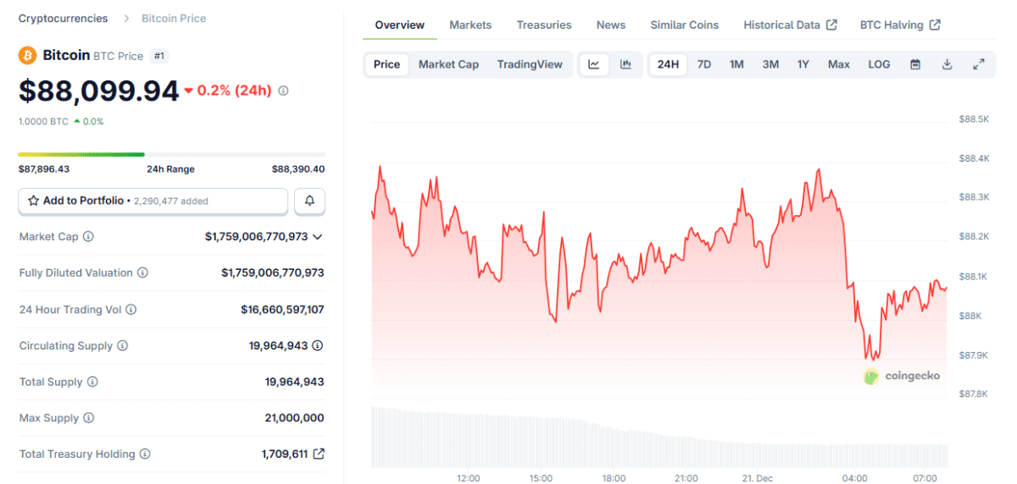This screenshot has width=1017, height=484.
Task: Open 24 Hour Trading Vol info icon
Action: [131, 310]
